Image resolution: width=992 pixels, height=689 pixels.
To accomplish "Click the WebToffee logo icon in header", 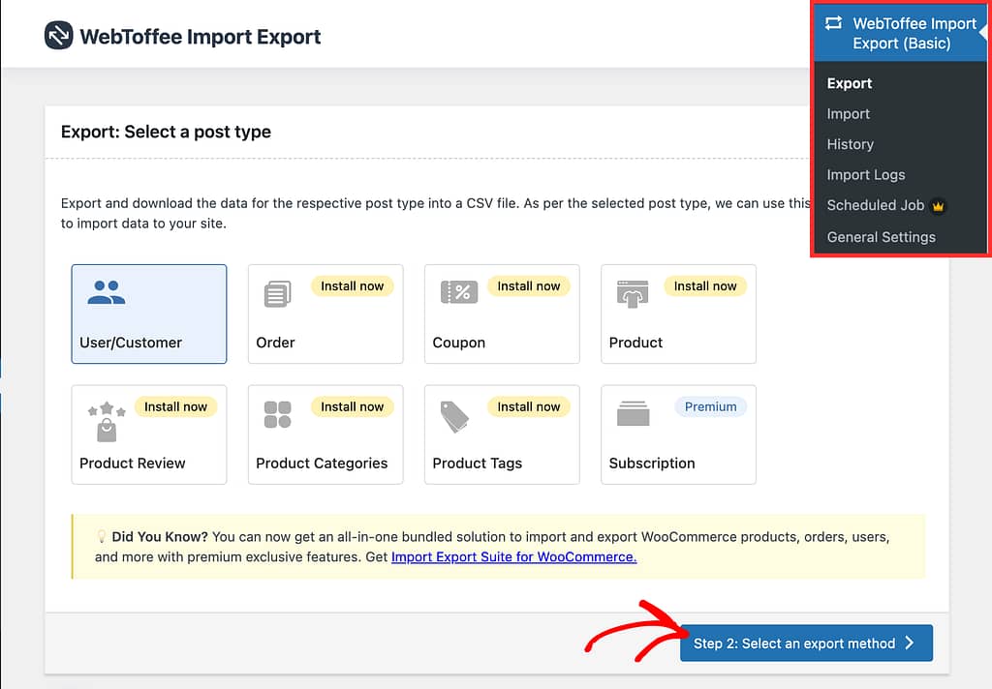I will click(x=59, y=36).
